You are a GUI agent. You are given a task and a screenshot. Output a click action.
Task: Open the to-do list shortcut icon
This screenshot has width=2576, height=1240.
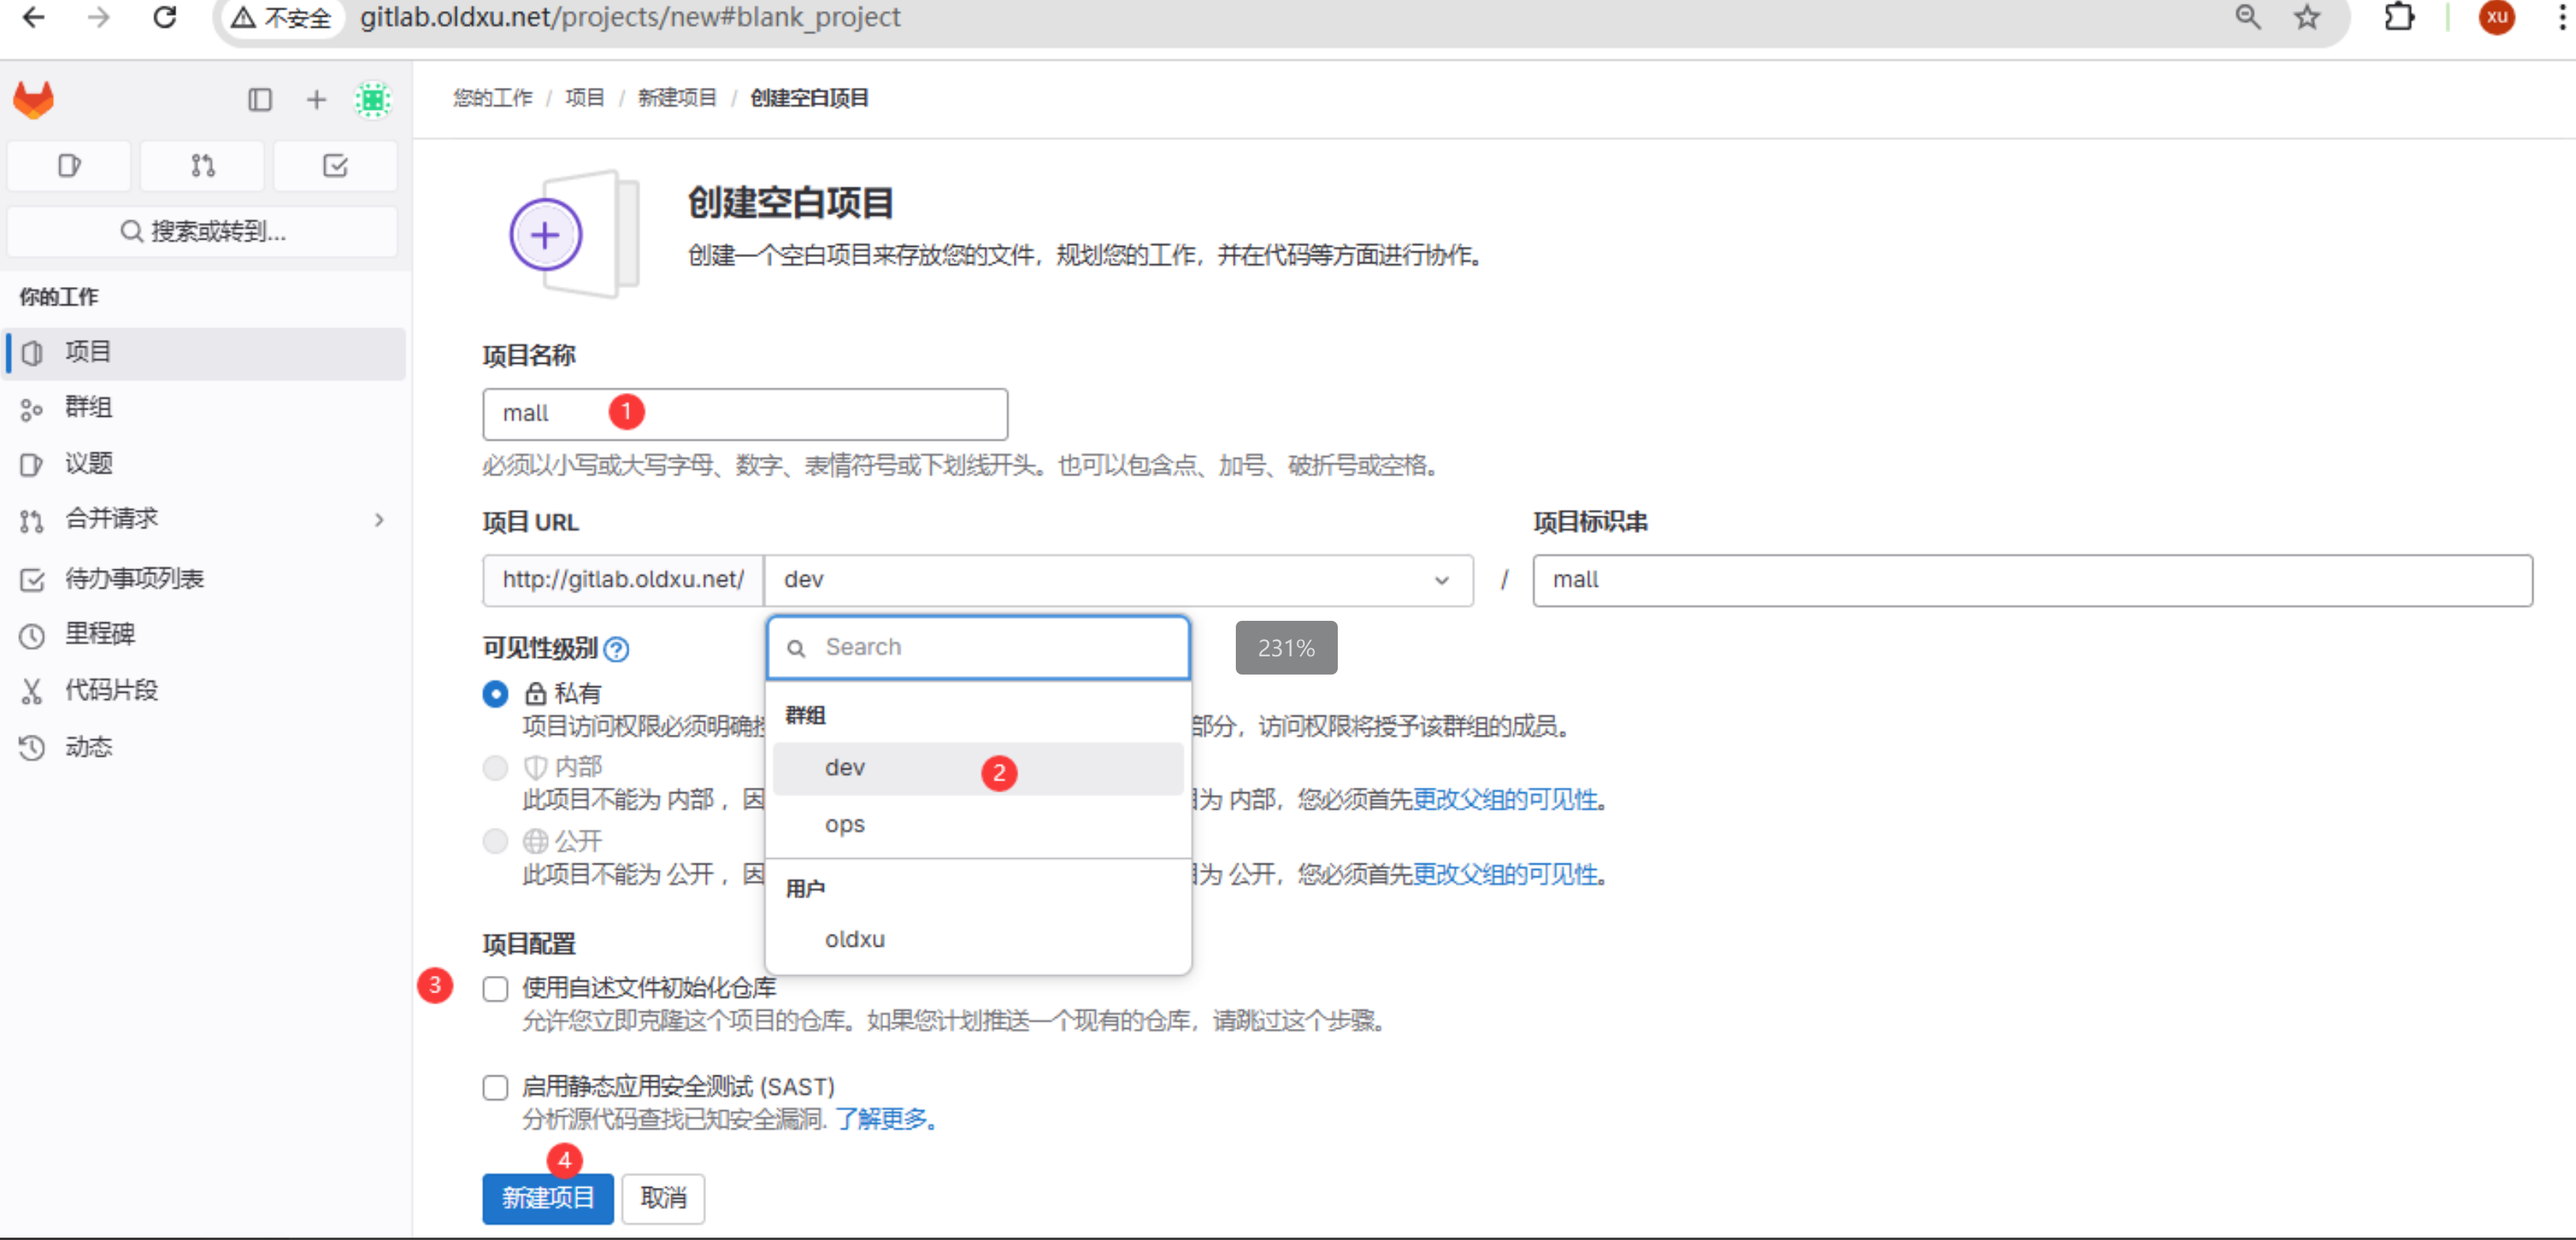pos(335,165)
